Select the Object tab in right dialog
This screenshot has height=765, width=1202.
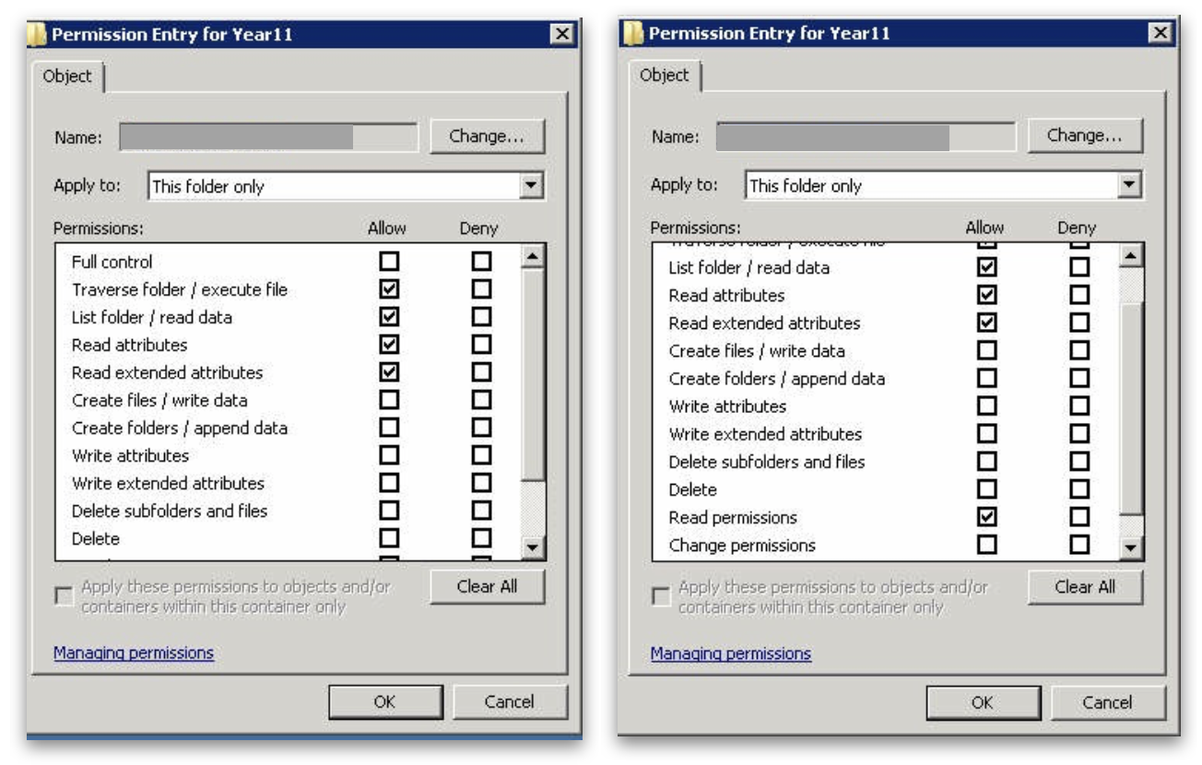(x=665, y=76)
